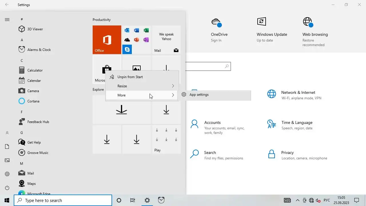Open Task View on the taskbar
366x206 pixels.
(x=133, y=200)
